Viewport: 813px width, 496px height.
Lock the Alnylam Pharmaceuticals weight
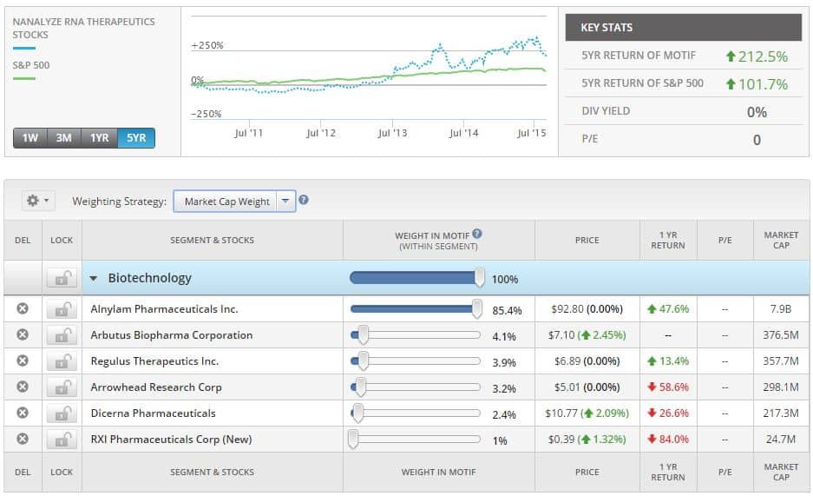pos(61,309)
